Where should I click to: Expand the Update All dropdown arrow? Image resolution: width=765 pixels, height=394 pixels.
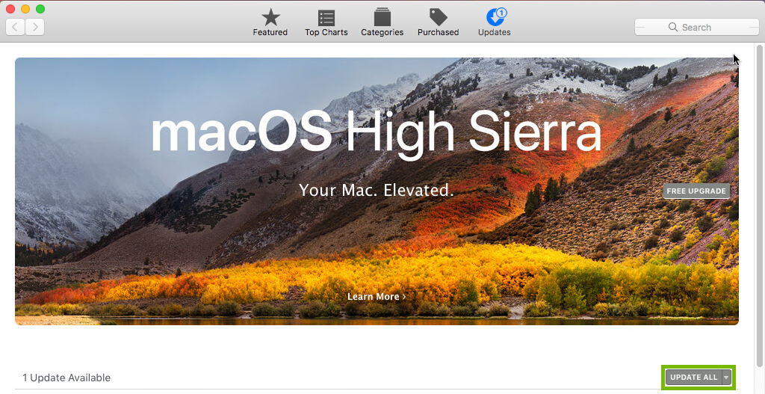(726, 378)
